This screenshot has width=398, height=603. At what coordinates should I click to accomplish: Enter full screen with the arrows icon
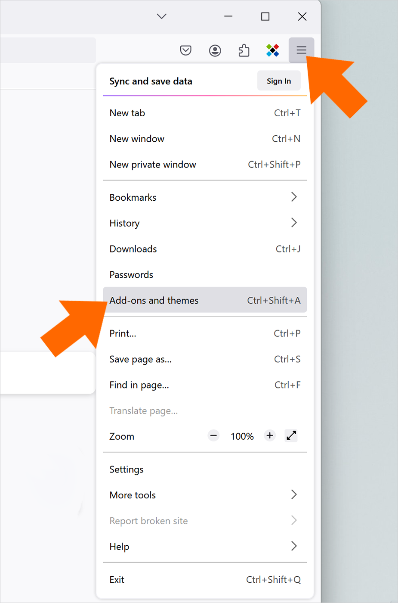(291, 436)
